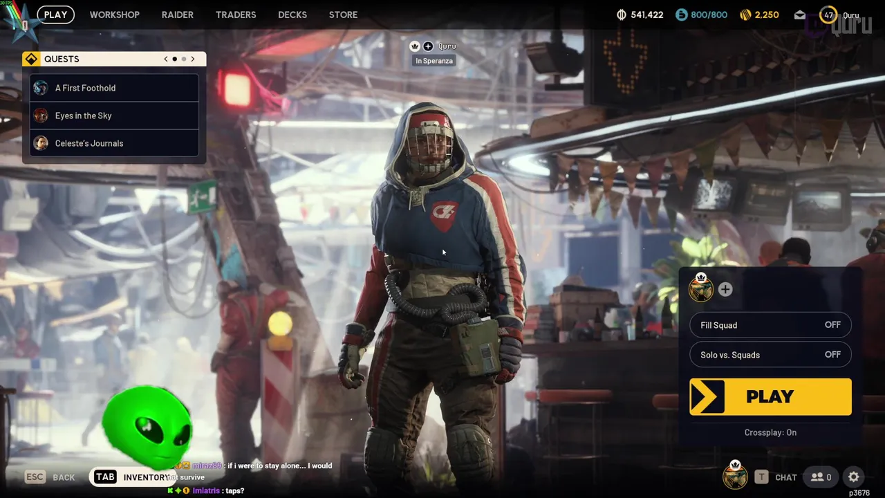Screen dimensions: 885x498
Task: Open the A First Foothold quest
Action: tap(115, 88)
